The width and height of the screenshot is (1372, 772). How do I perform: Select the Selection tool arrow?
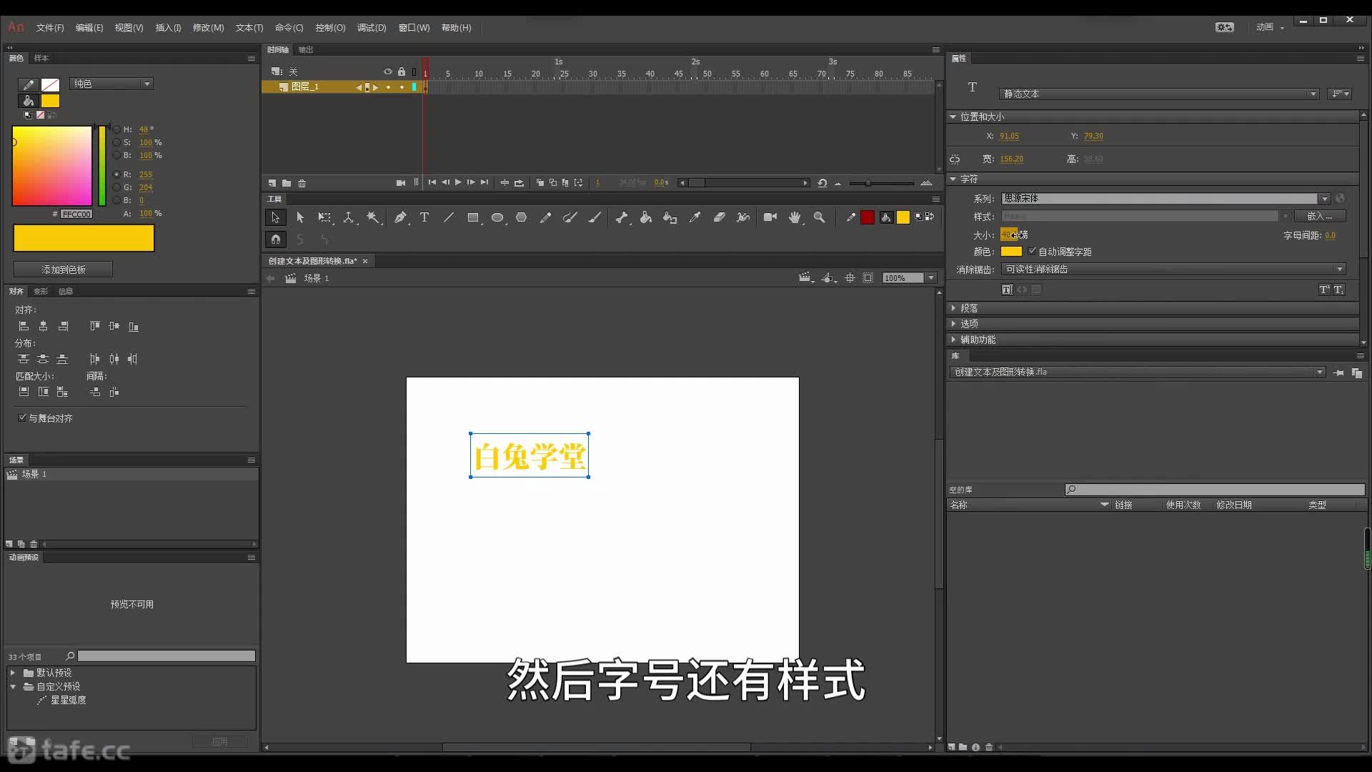(275, 217)
